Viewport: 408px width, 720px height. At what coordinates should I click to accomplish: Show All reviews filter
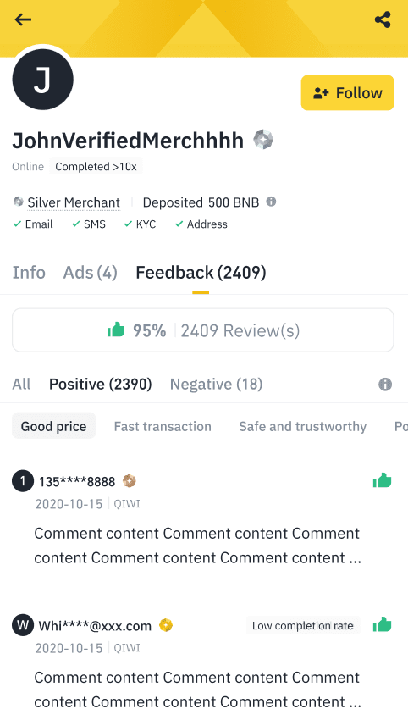pos(21,384)
